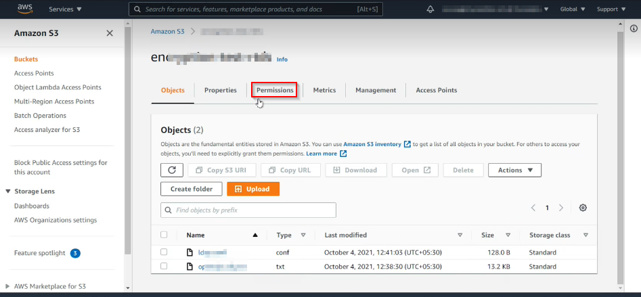Screen dimensions: 641x297
Task: Open Object Lambda Access Points sidebar link
Action: [58, 87]
